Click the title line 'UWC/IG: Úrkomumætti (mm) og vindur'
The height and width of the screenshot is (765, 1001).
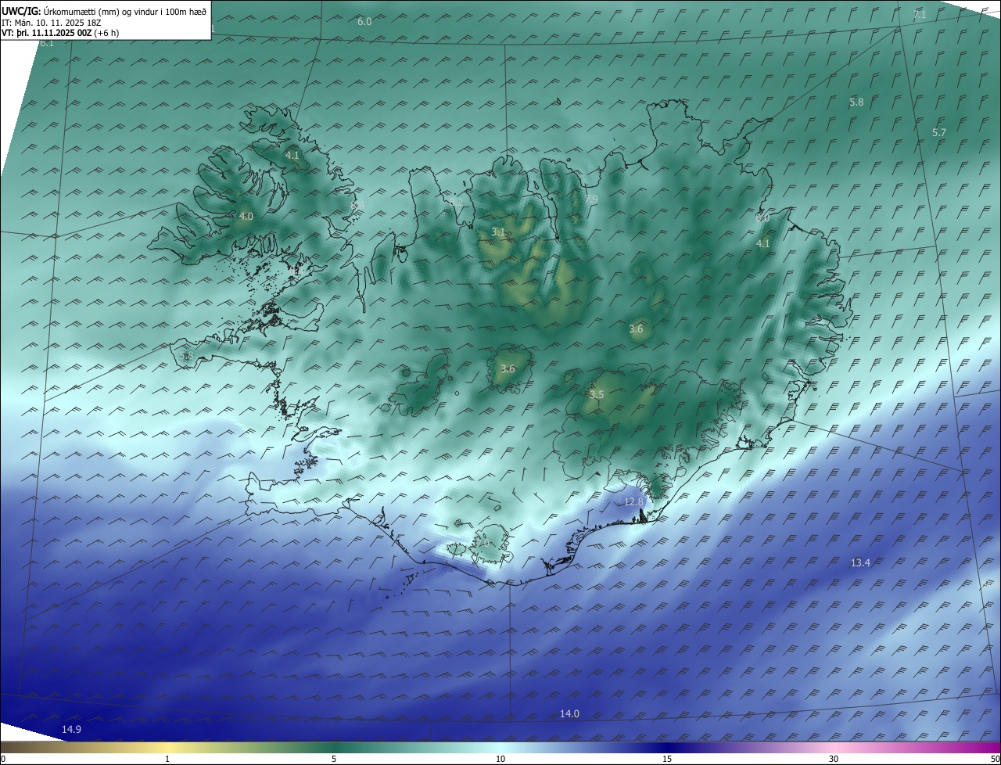tap(105, 11)
